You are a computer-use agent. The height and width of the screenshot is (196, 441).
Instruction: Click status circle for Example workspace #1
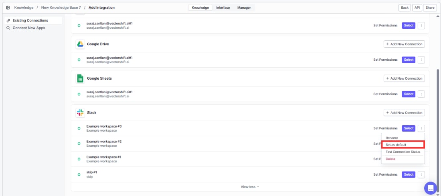point(79,159)
